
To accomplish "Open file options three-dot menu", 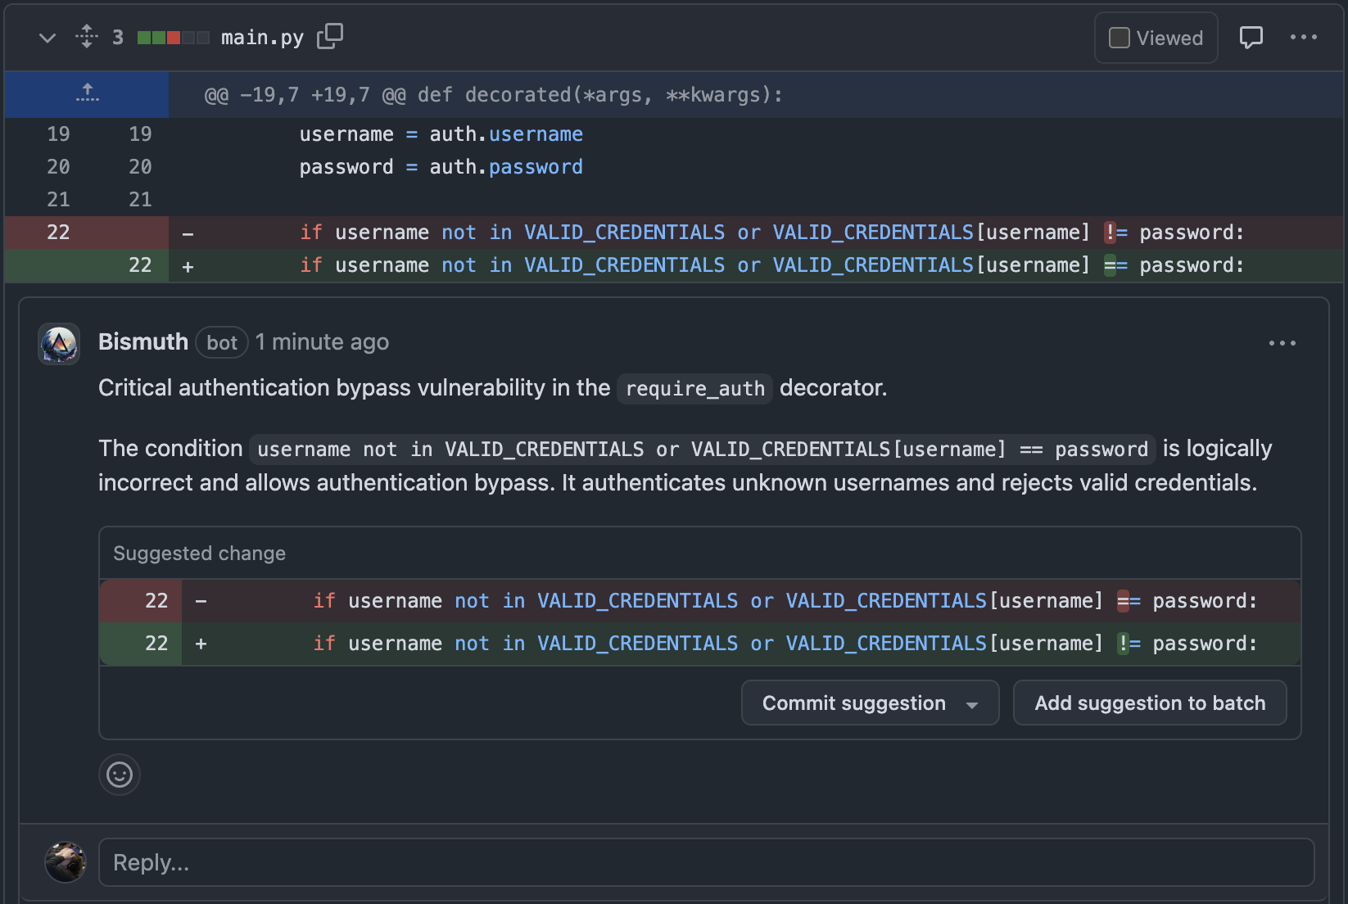I will coord(1303,38).
